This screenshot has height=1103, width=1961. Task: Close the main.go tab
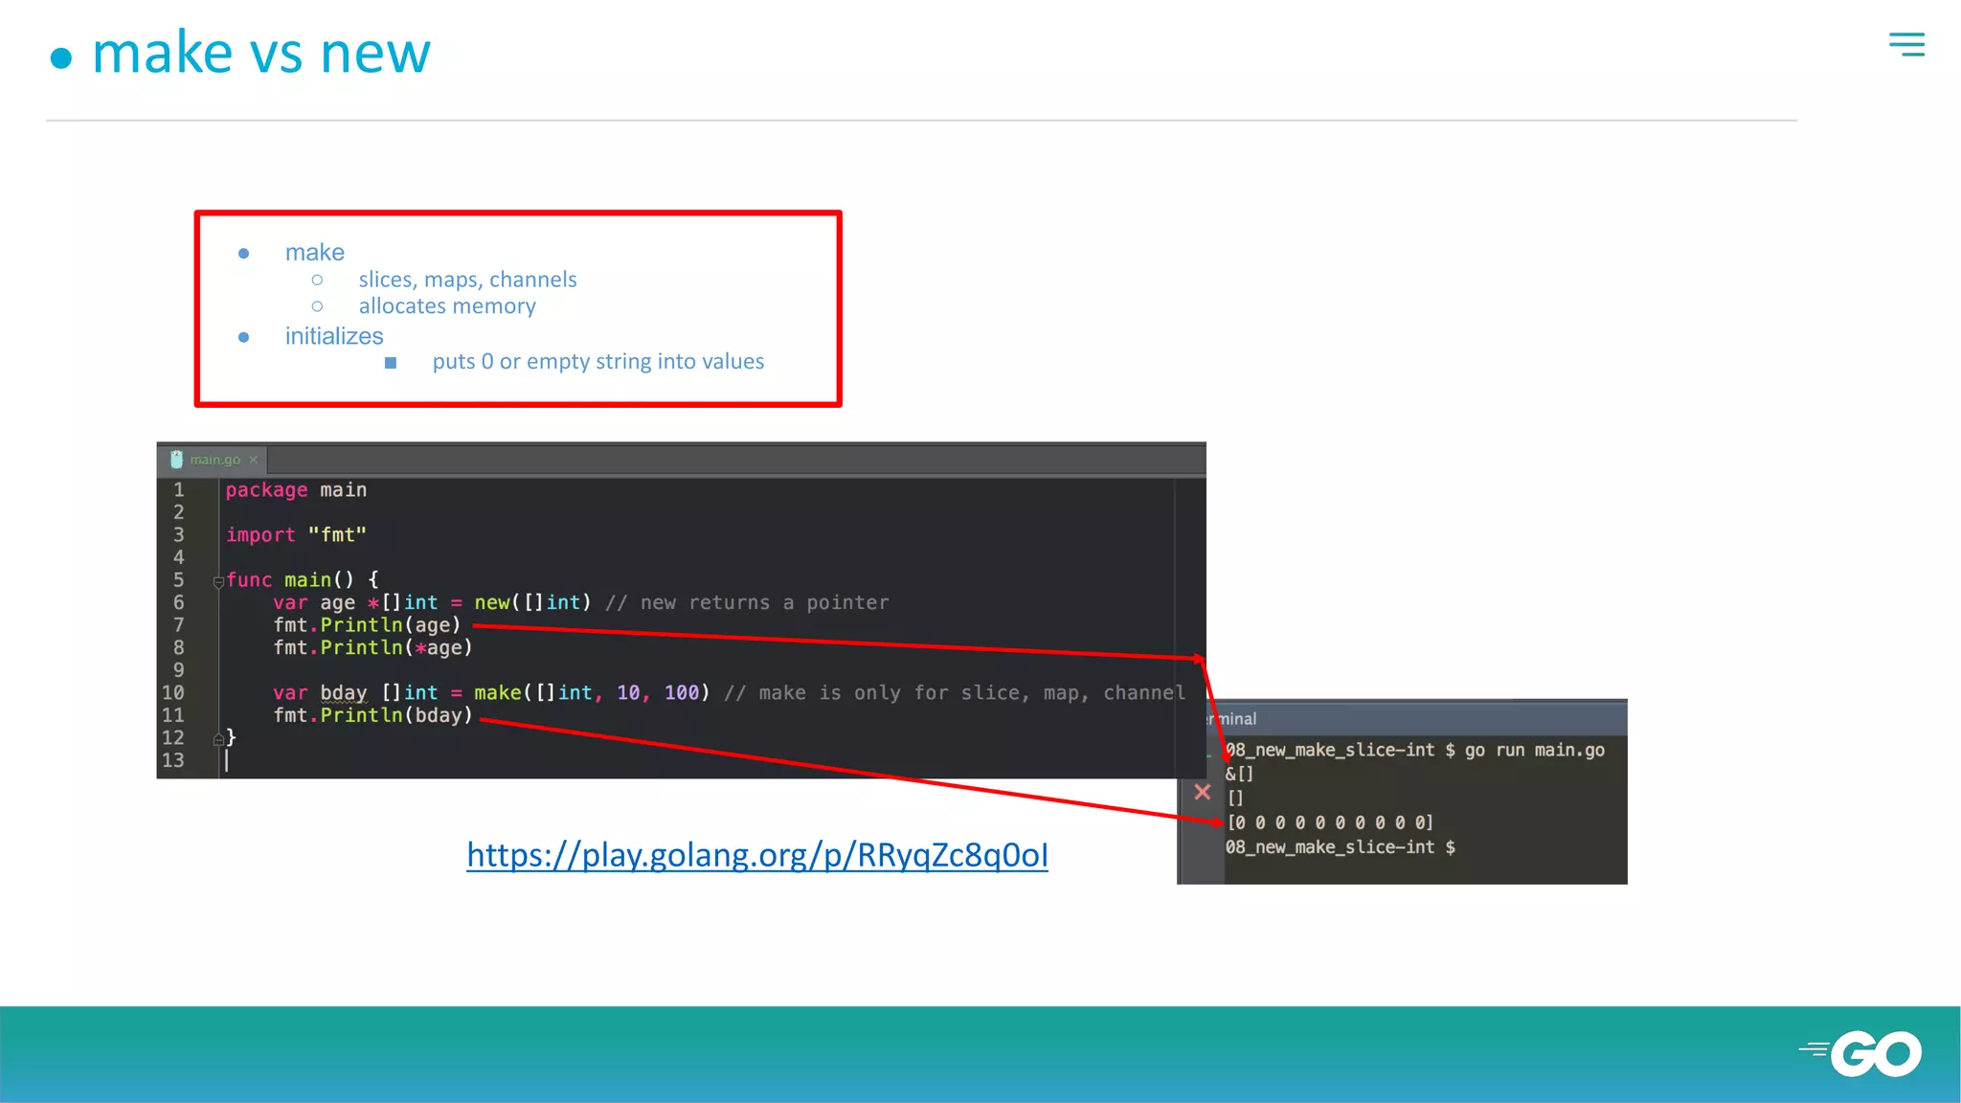tap(254, 460)
